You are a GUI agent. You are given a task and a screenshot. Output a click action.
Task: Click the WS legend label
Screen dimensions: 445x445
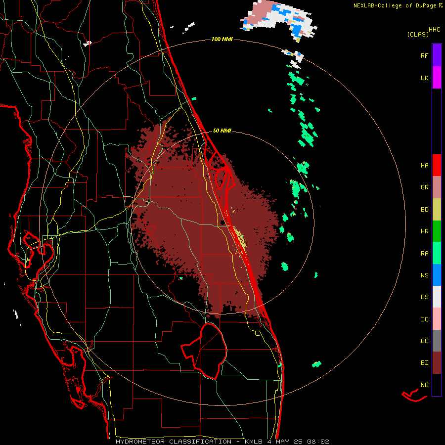pos(424,275)
